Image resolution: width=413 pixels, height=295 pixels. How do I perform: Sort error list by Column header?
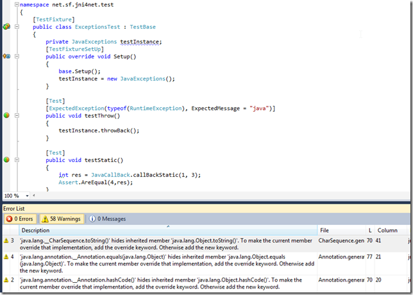tap(387, 229)
